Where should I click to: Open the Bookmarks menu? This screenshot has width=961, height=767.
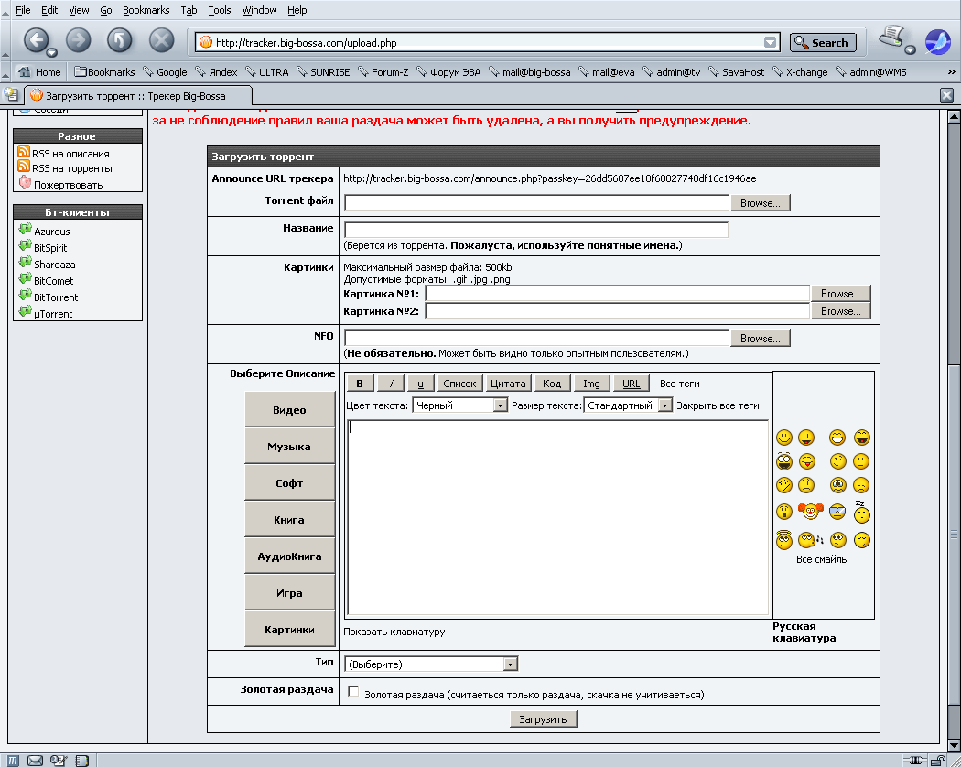[x=146, y=10]
